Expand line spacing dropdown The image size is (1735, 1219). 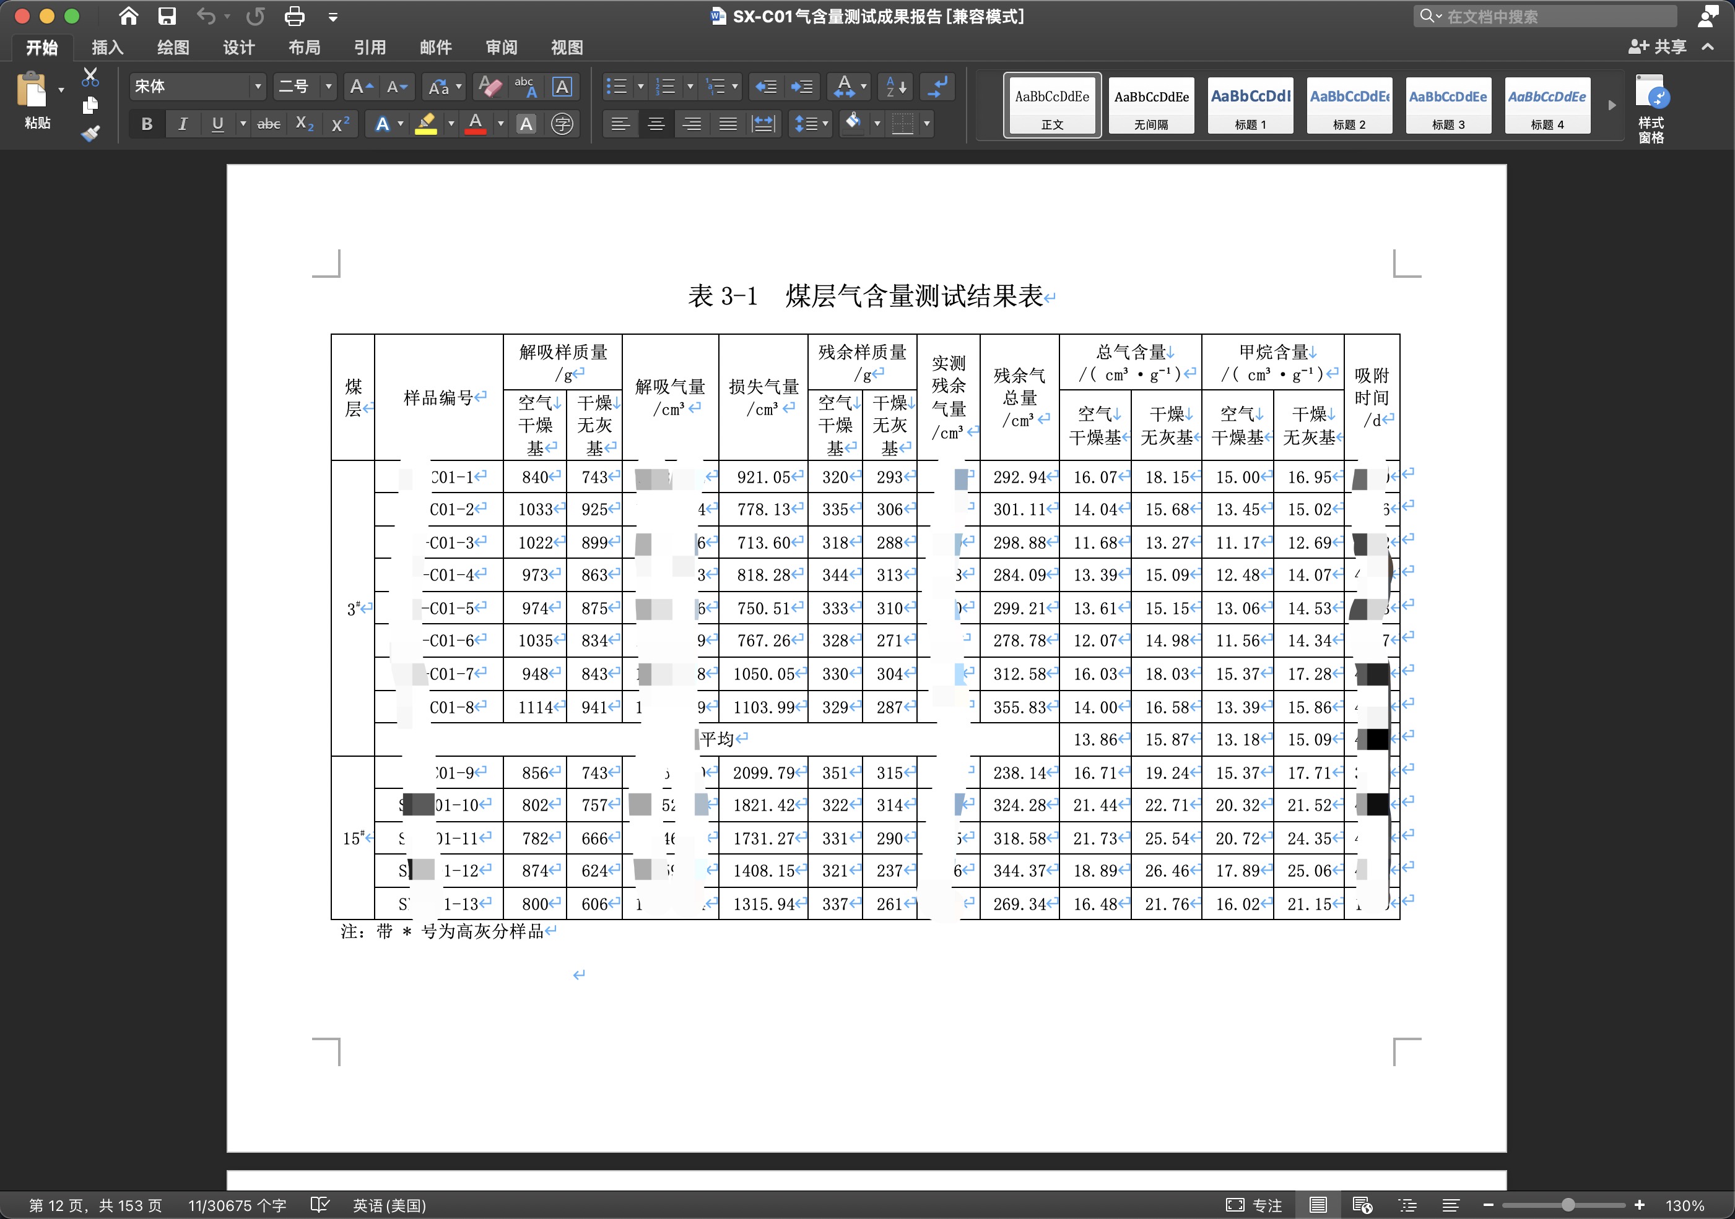[x=825, y=124]
